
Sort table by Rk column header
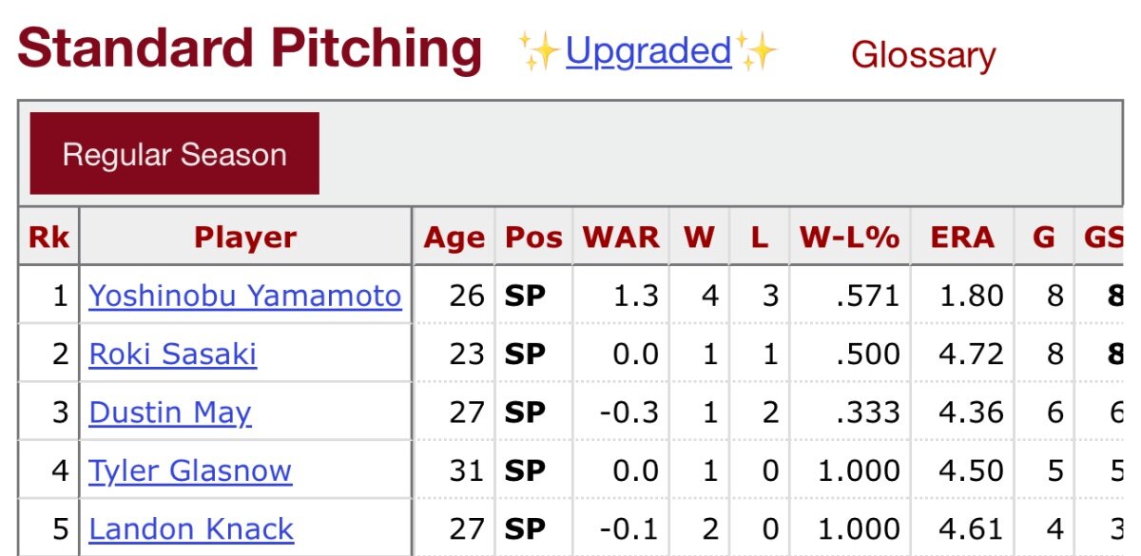pyautogui.click(x=48, y=237)
